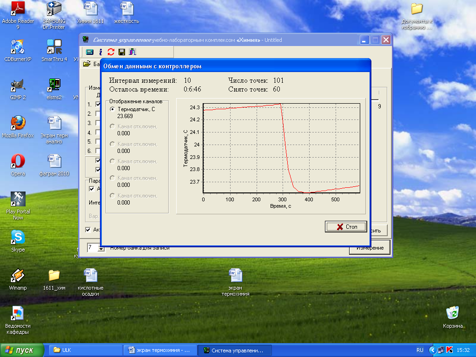Click the red refresh arrows toolbar icon
The image size is (476, 357).
point(111,52)
